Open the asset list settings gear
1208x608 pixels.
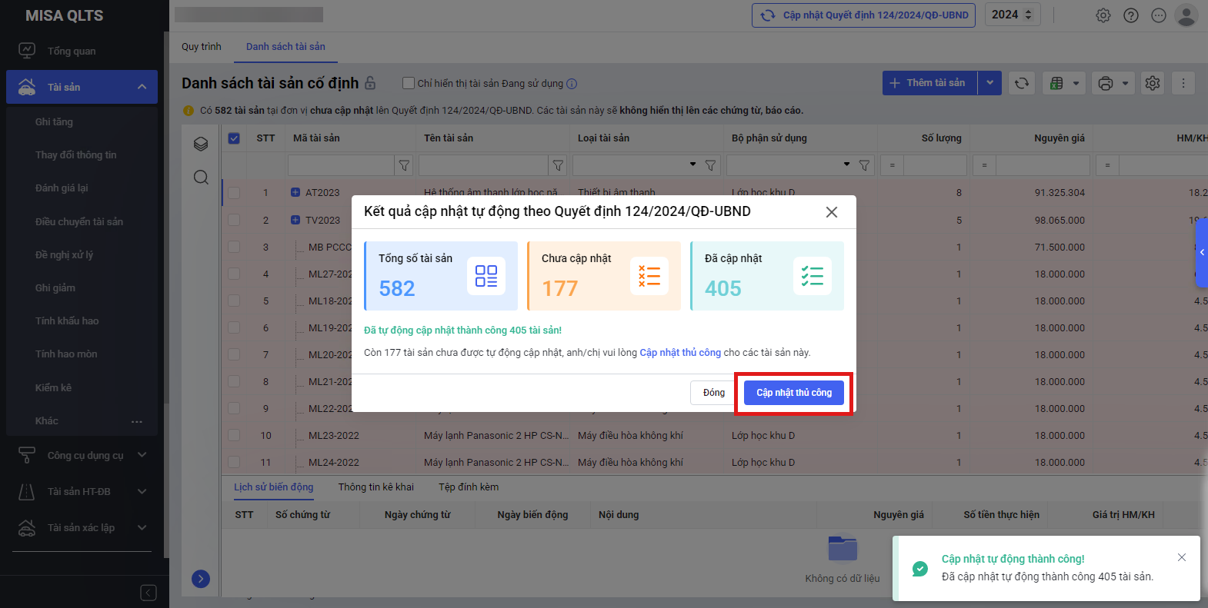pos(1153,83)
